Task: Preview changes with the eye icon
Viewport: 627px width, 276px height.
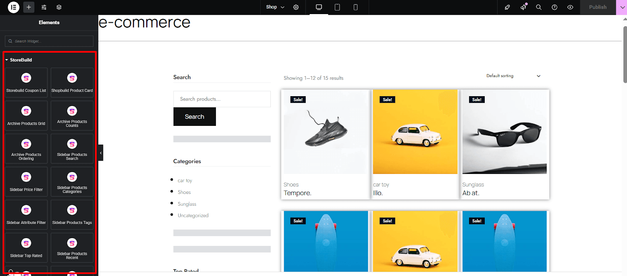Action: pos(570,7)
